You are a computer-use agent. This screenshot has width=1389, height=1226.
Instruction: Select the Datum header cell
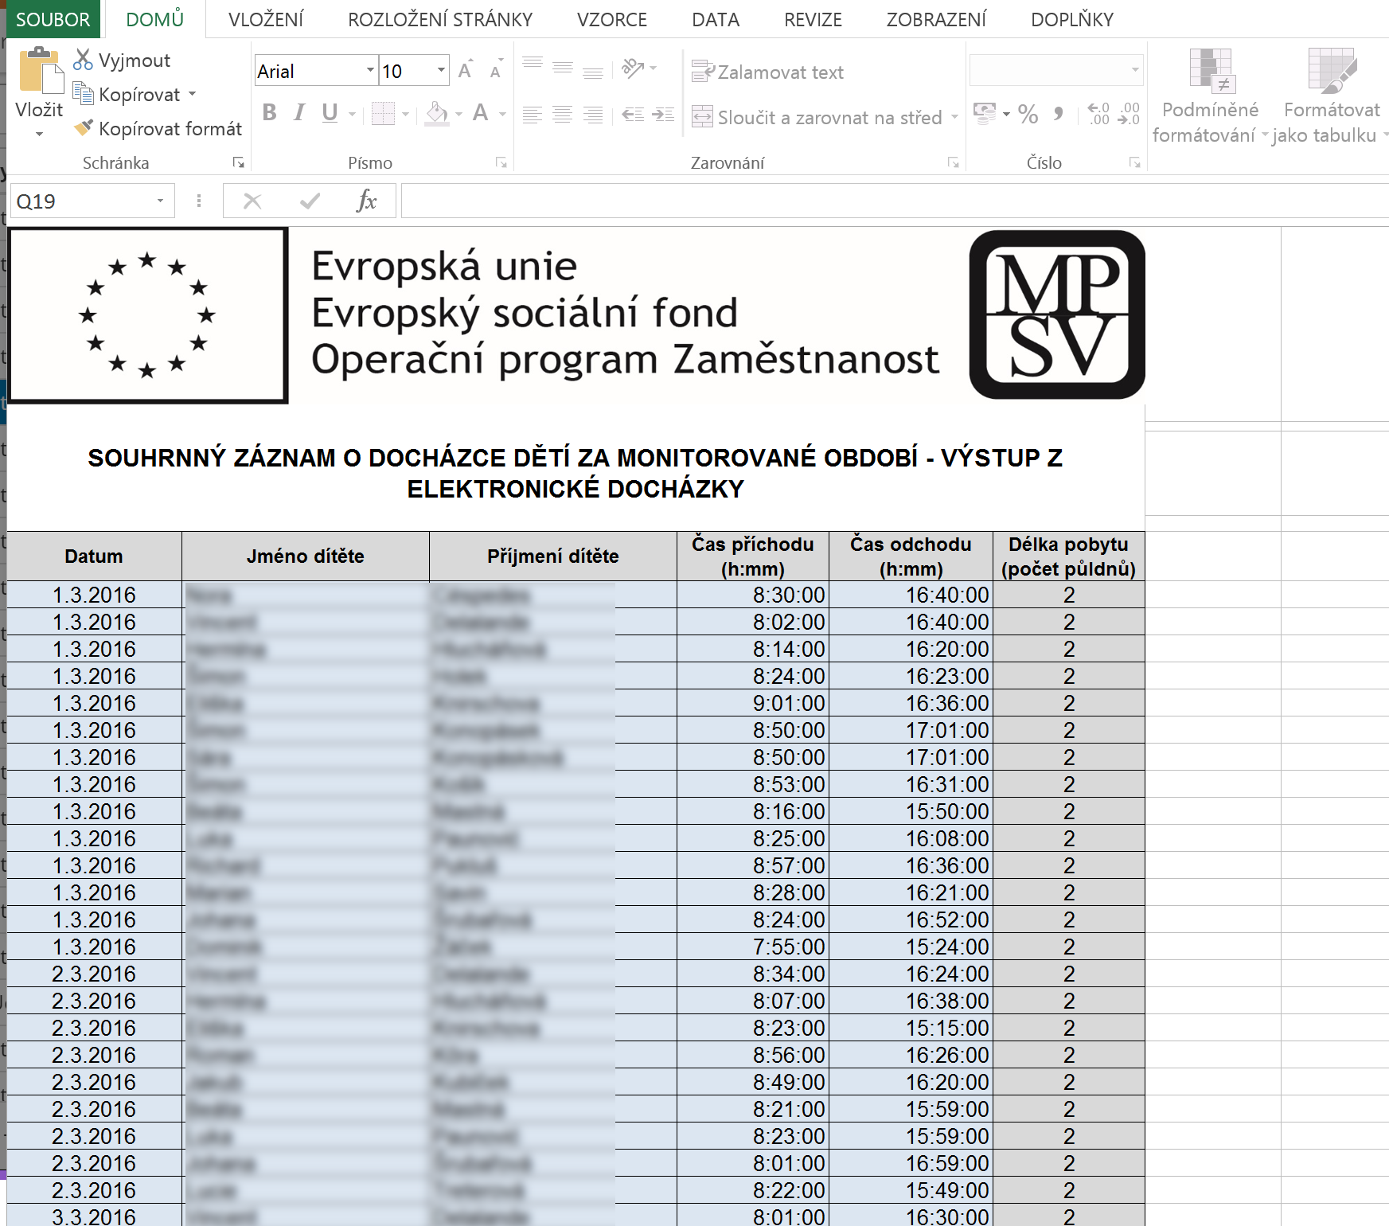tap(94, 556)
